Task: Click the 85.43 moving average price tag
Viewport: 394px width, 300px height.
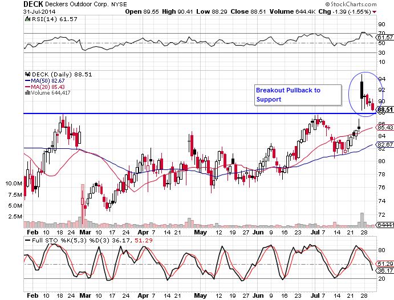Action: (385, 127)
